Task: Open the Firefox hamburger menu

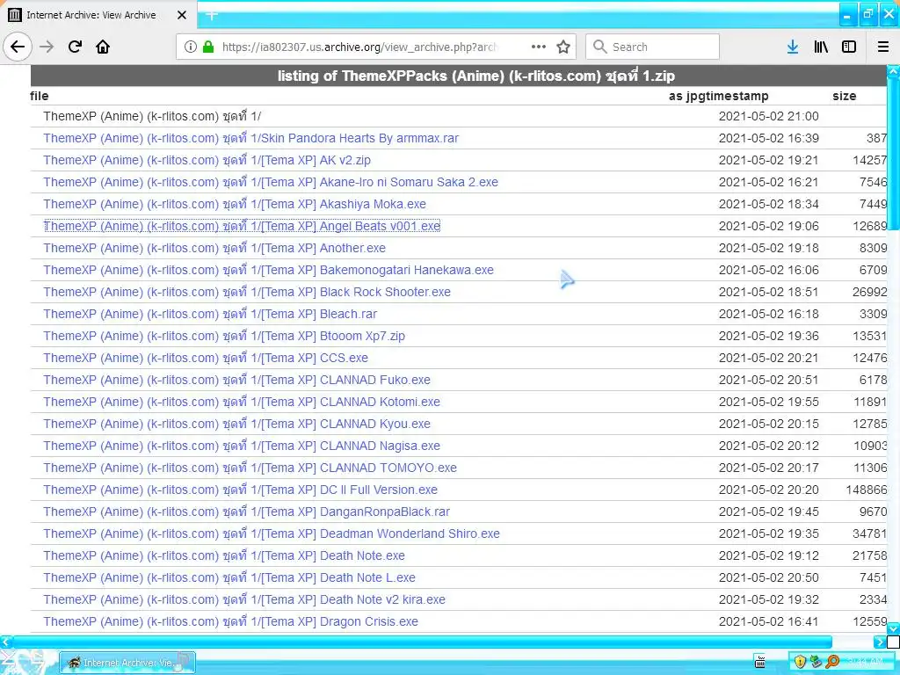Action: 883,47
